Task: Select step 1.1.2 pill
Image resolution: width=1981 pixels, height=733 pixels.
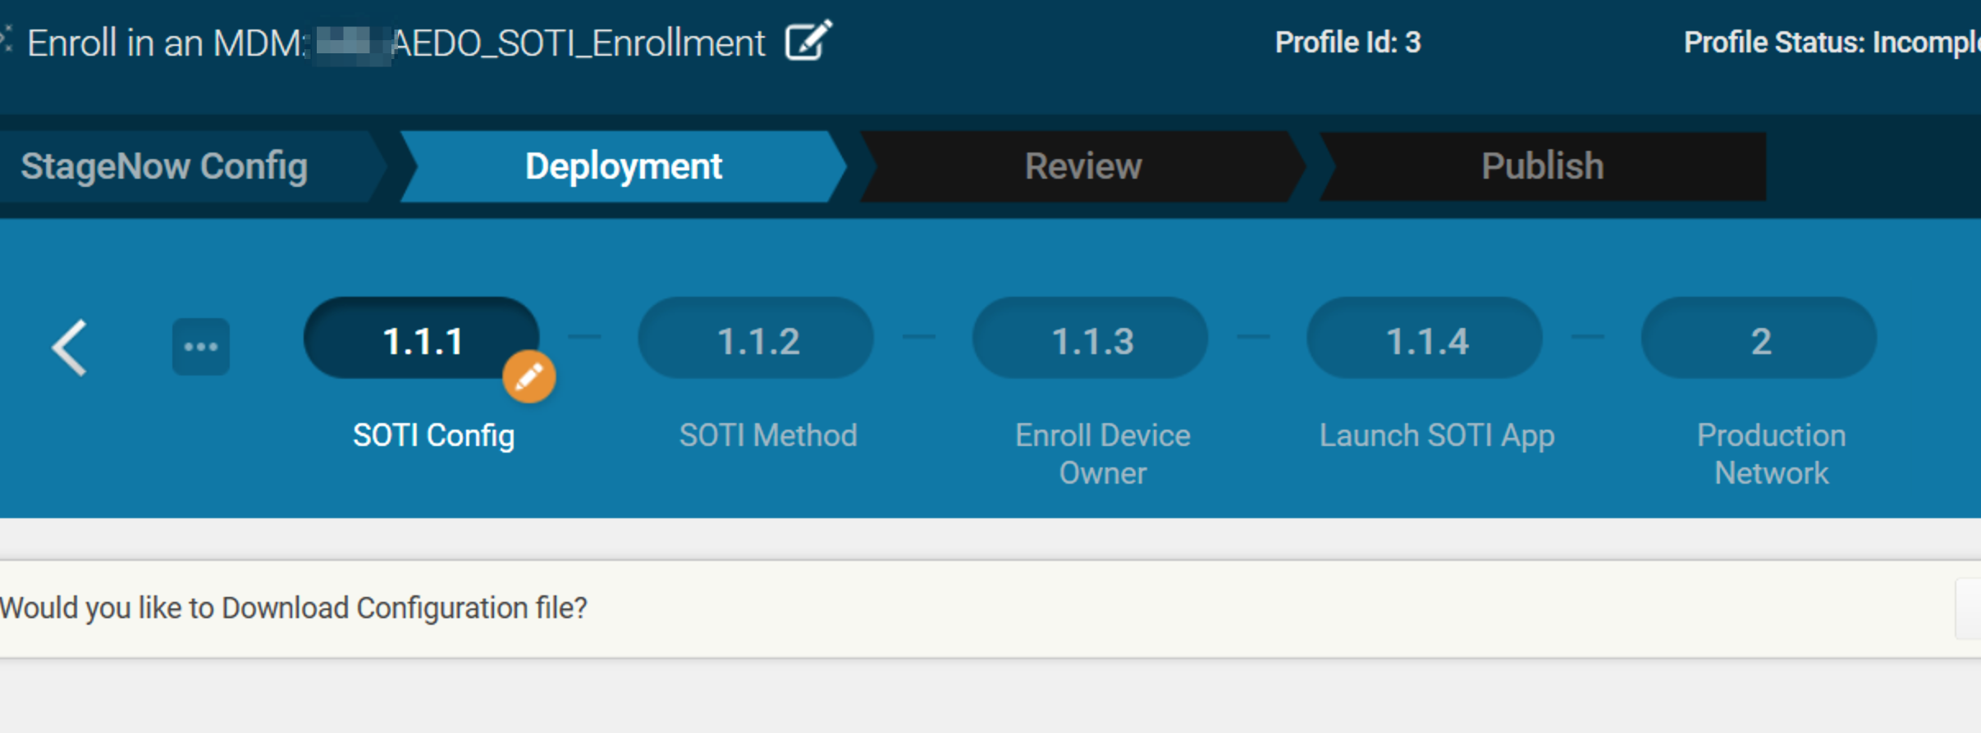Action: pyautogui.click(x=756, y=339)
